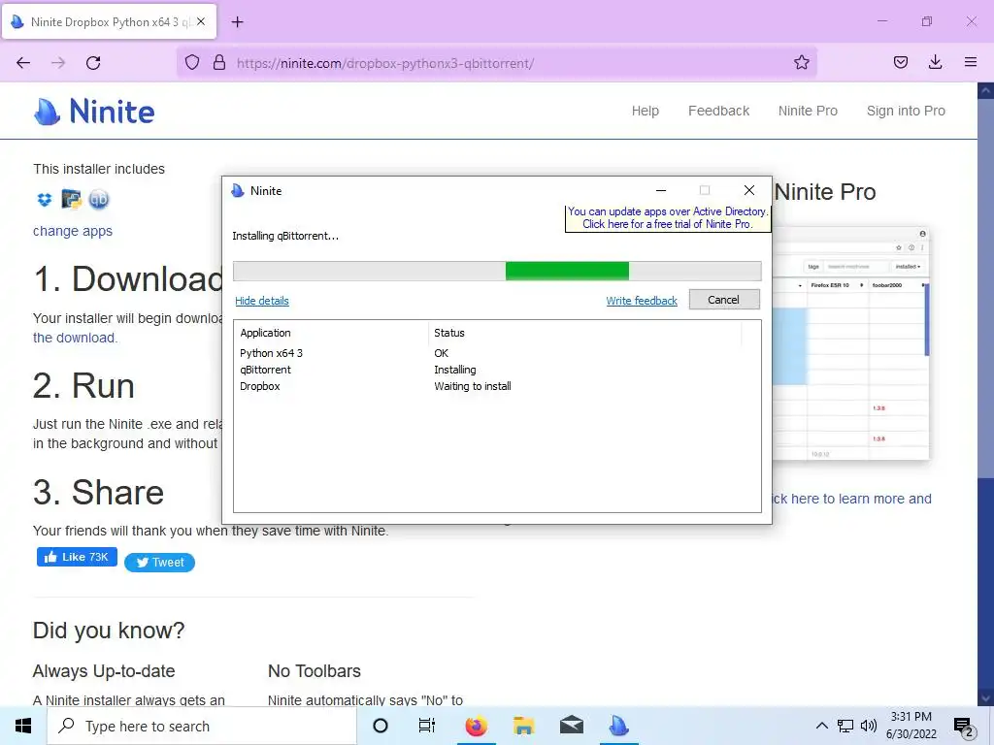
Task: Click Sign into Pro
Action: pyautogui.click(x=906, y=111)
